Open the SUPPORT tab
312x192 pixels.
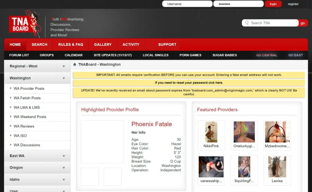click(x=167, y=45)
